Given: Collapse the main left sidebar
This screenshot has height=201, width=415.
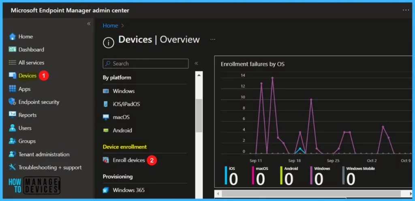Looking at the screenshot, I should 89,24.
